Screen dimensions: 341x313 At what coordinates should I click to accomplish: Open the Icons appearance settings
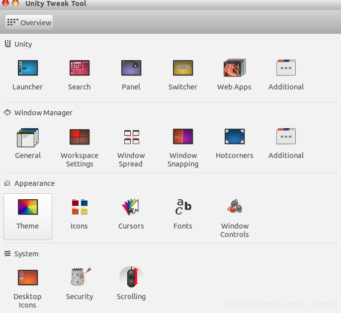click(80, 214)
